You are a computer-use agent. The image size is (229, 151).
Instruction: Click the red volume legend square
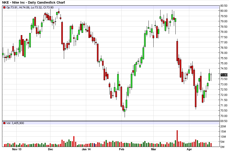(4, 123)
